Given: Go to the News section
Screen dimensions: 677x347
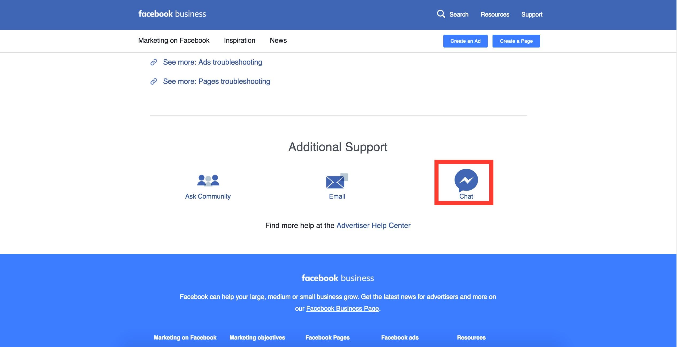Looking at the screenshot, I should (x=278, y=40).
